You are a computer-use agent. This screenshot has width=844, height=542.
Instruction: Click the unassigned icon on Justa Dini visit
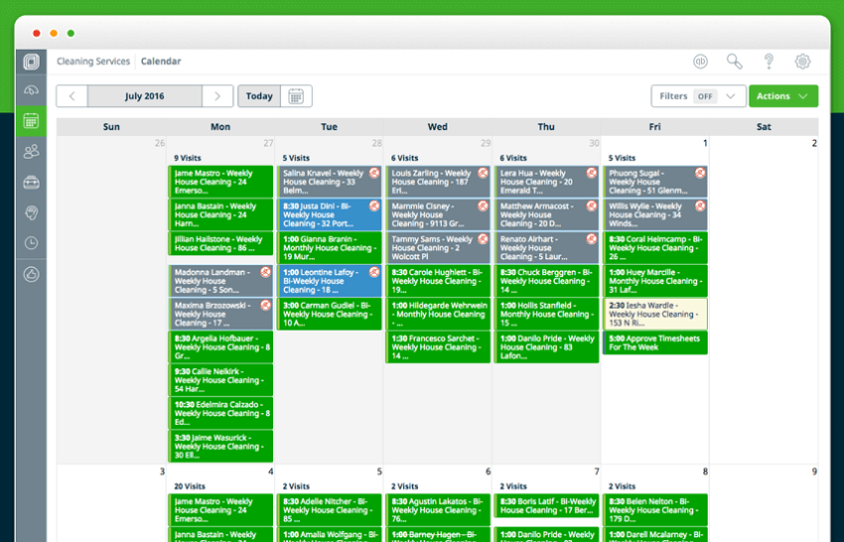[374, 205]
